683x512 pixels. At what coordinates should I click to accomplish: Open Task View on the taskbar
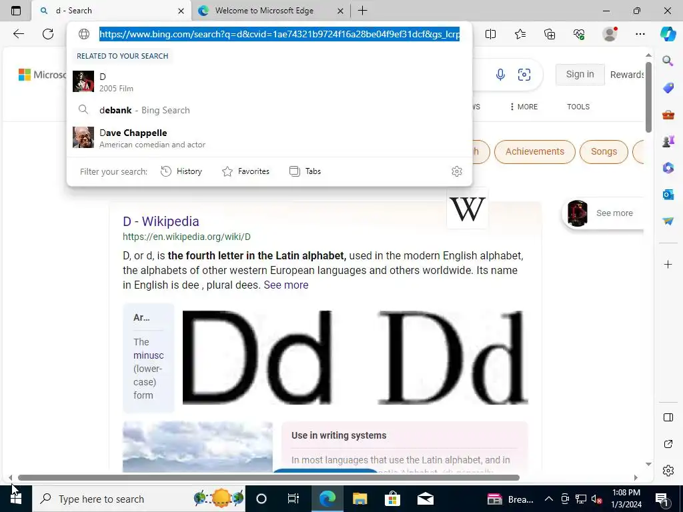point(293,499)
